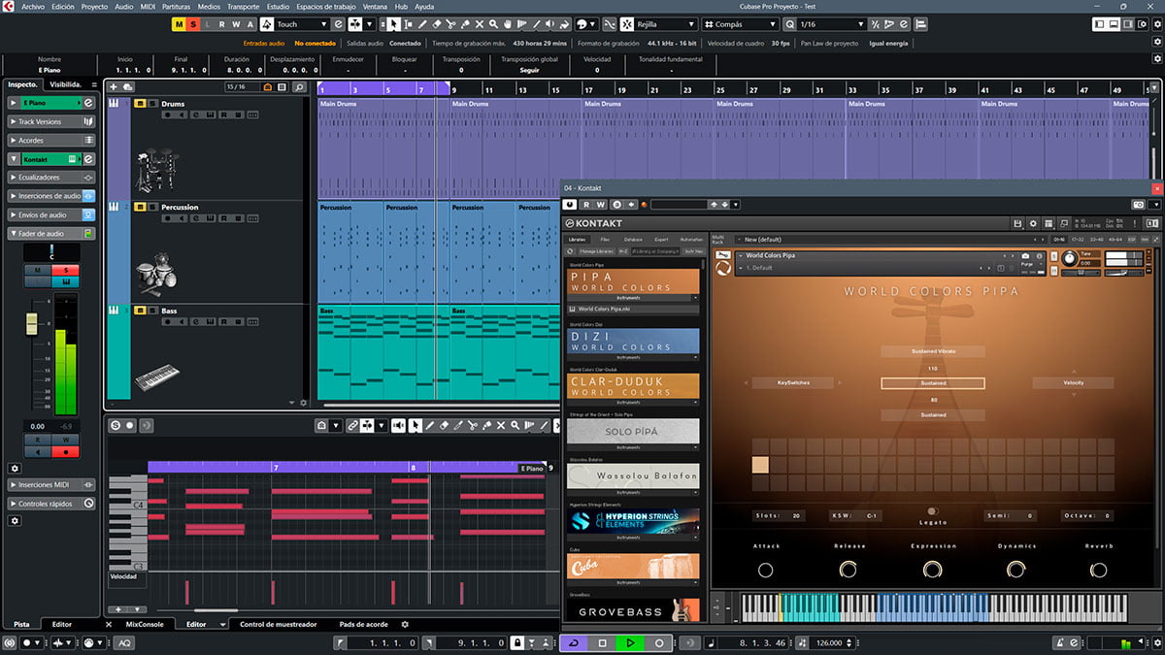Click the Stop transport button

[602, 642]
